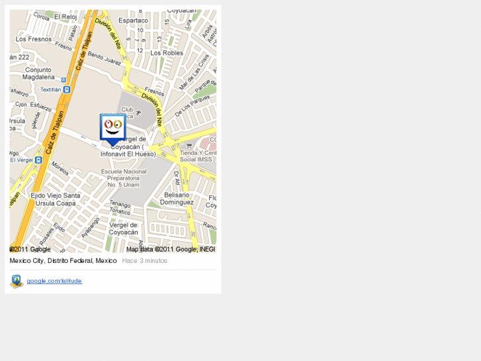Click the 'Infonavit El Hueso' label
The height and width of the screenshot is (361, 481).
(128, 154)
